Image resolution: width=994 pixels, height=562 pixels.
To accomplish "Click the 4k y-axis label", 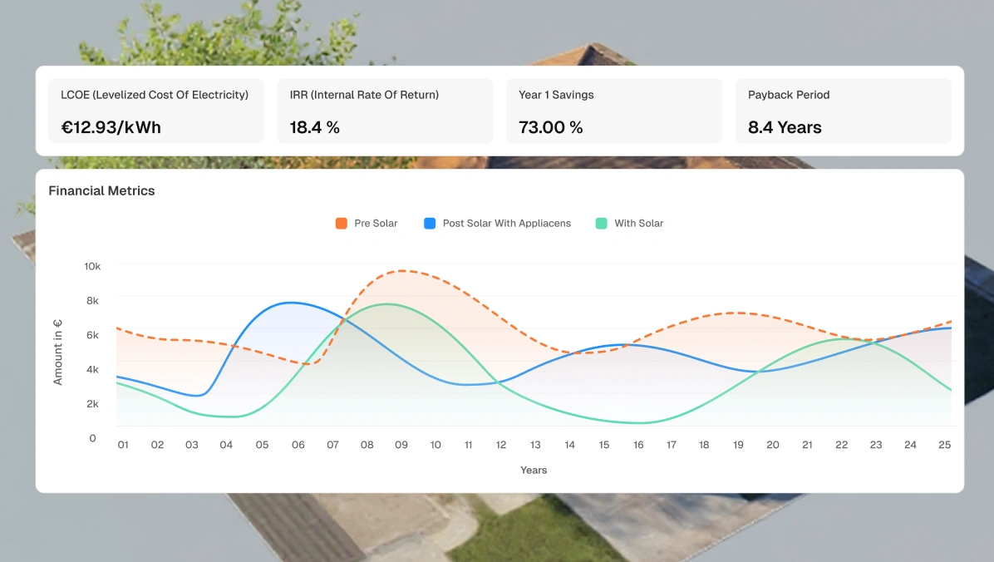I will pyautogui.click(x=92, y=369).
